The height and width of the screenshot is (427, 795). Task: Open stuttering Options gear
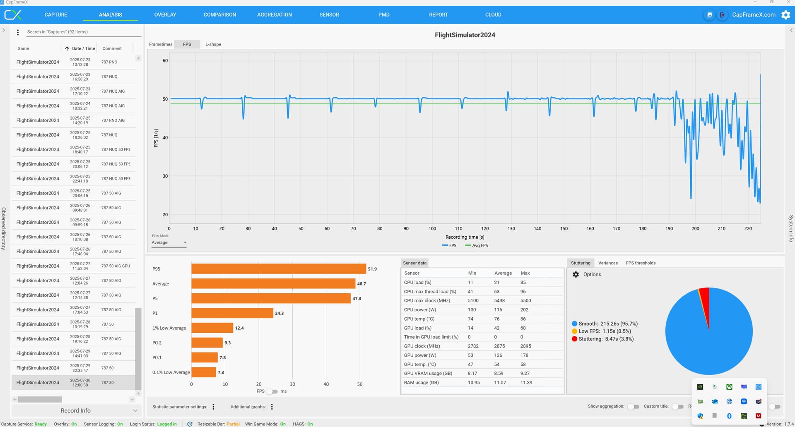coord(576,274)
